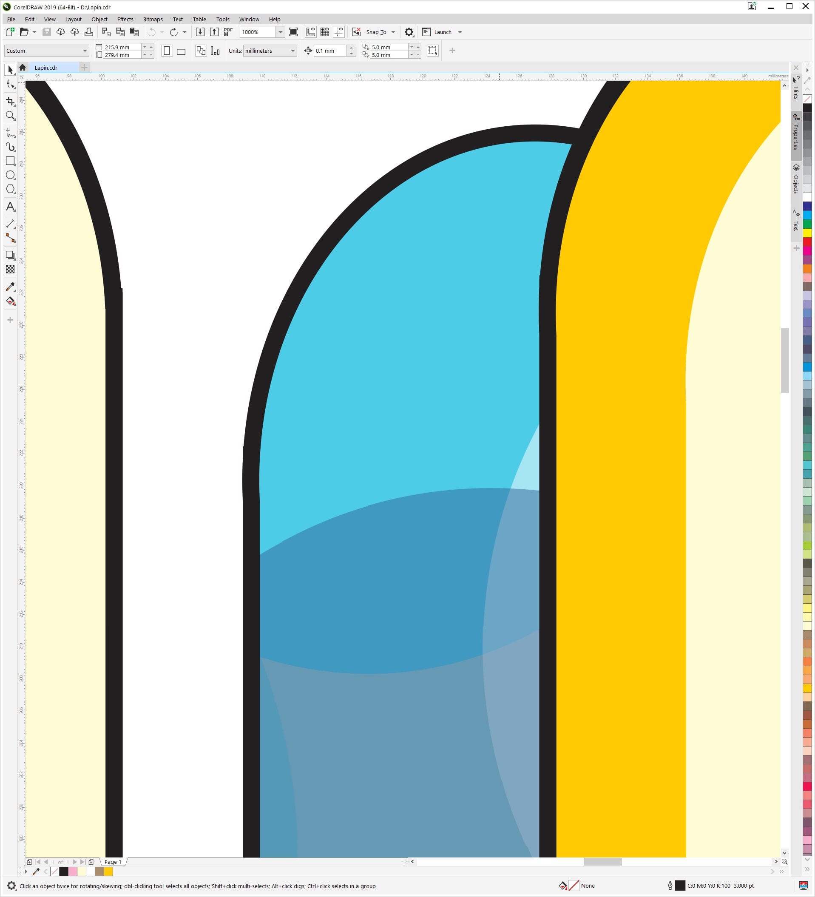Toggle the Snap Off button
Image resolution: width=815 pixels, height=897 pixels.
(x=356, y=32)
